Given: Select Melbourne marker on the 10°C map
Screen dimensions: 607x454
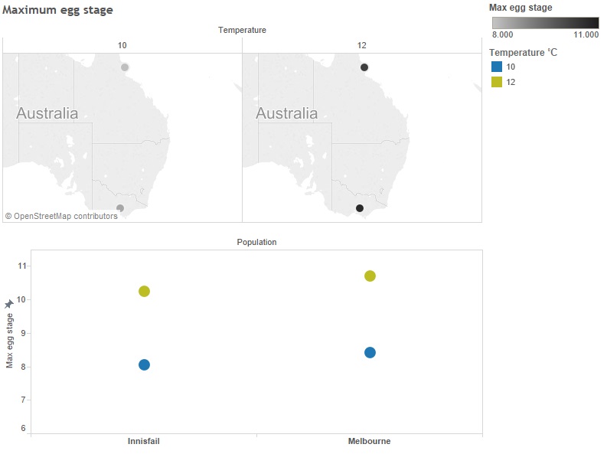Looking at the screenshot, I should point(120,208).
